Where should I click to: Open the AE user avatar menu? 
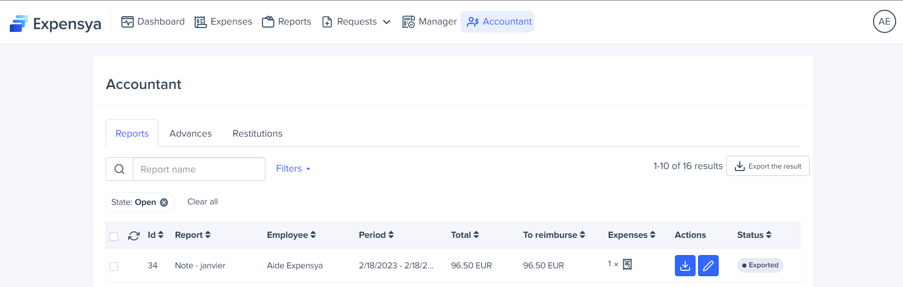click(884, 22)
